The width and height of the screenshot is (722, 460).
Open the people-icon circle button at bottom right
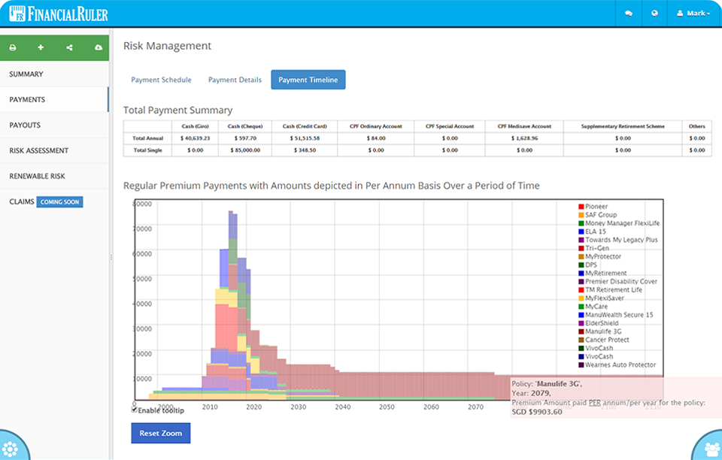(709, 446)
